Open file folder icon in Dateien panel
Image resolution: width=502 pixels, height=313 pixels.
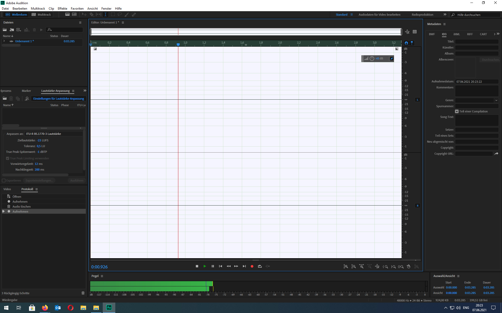(x=5, y=30)
